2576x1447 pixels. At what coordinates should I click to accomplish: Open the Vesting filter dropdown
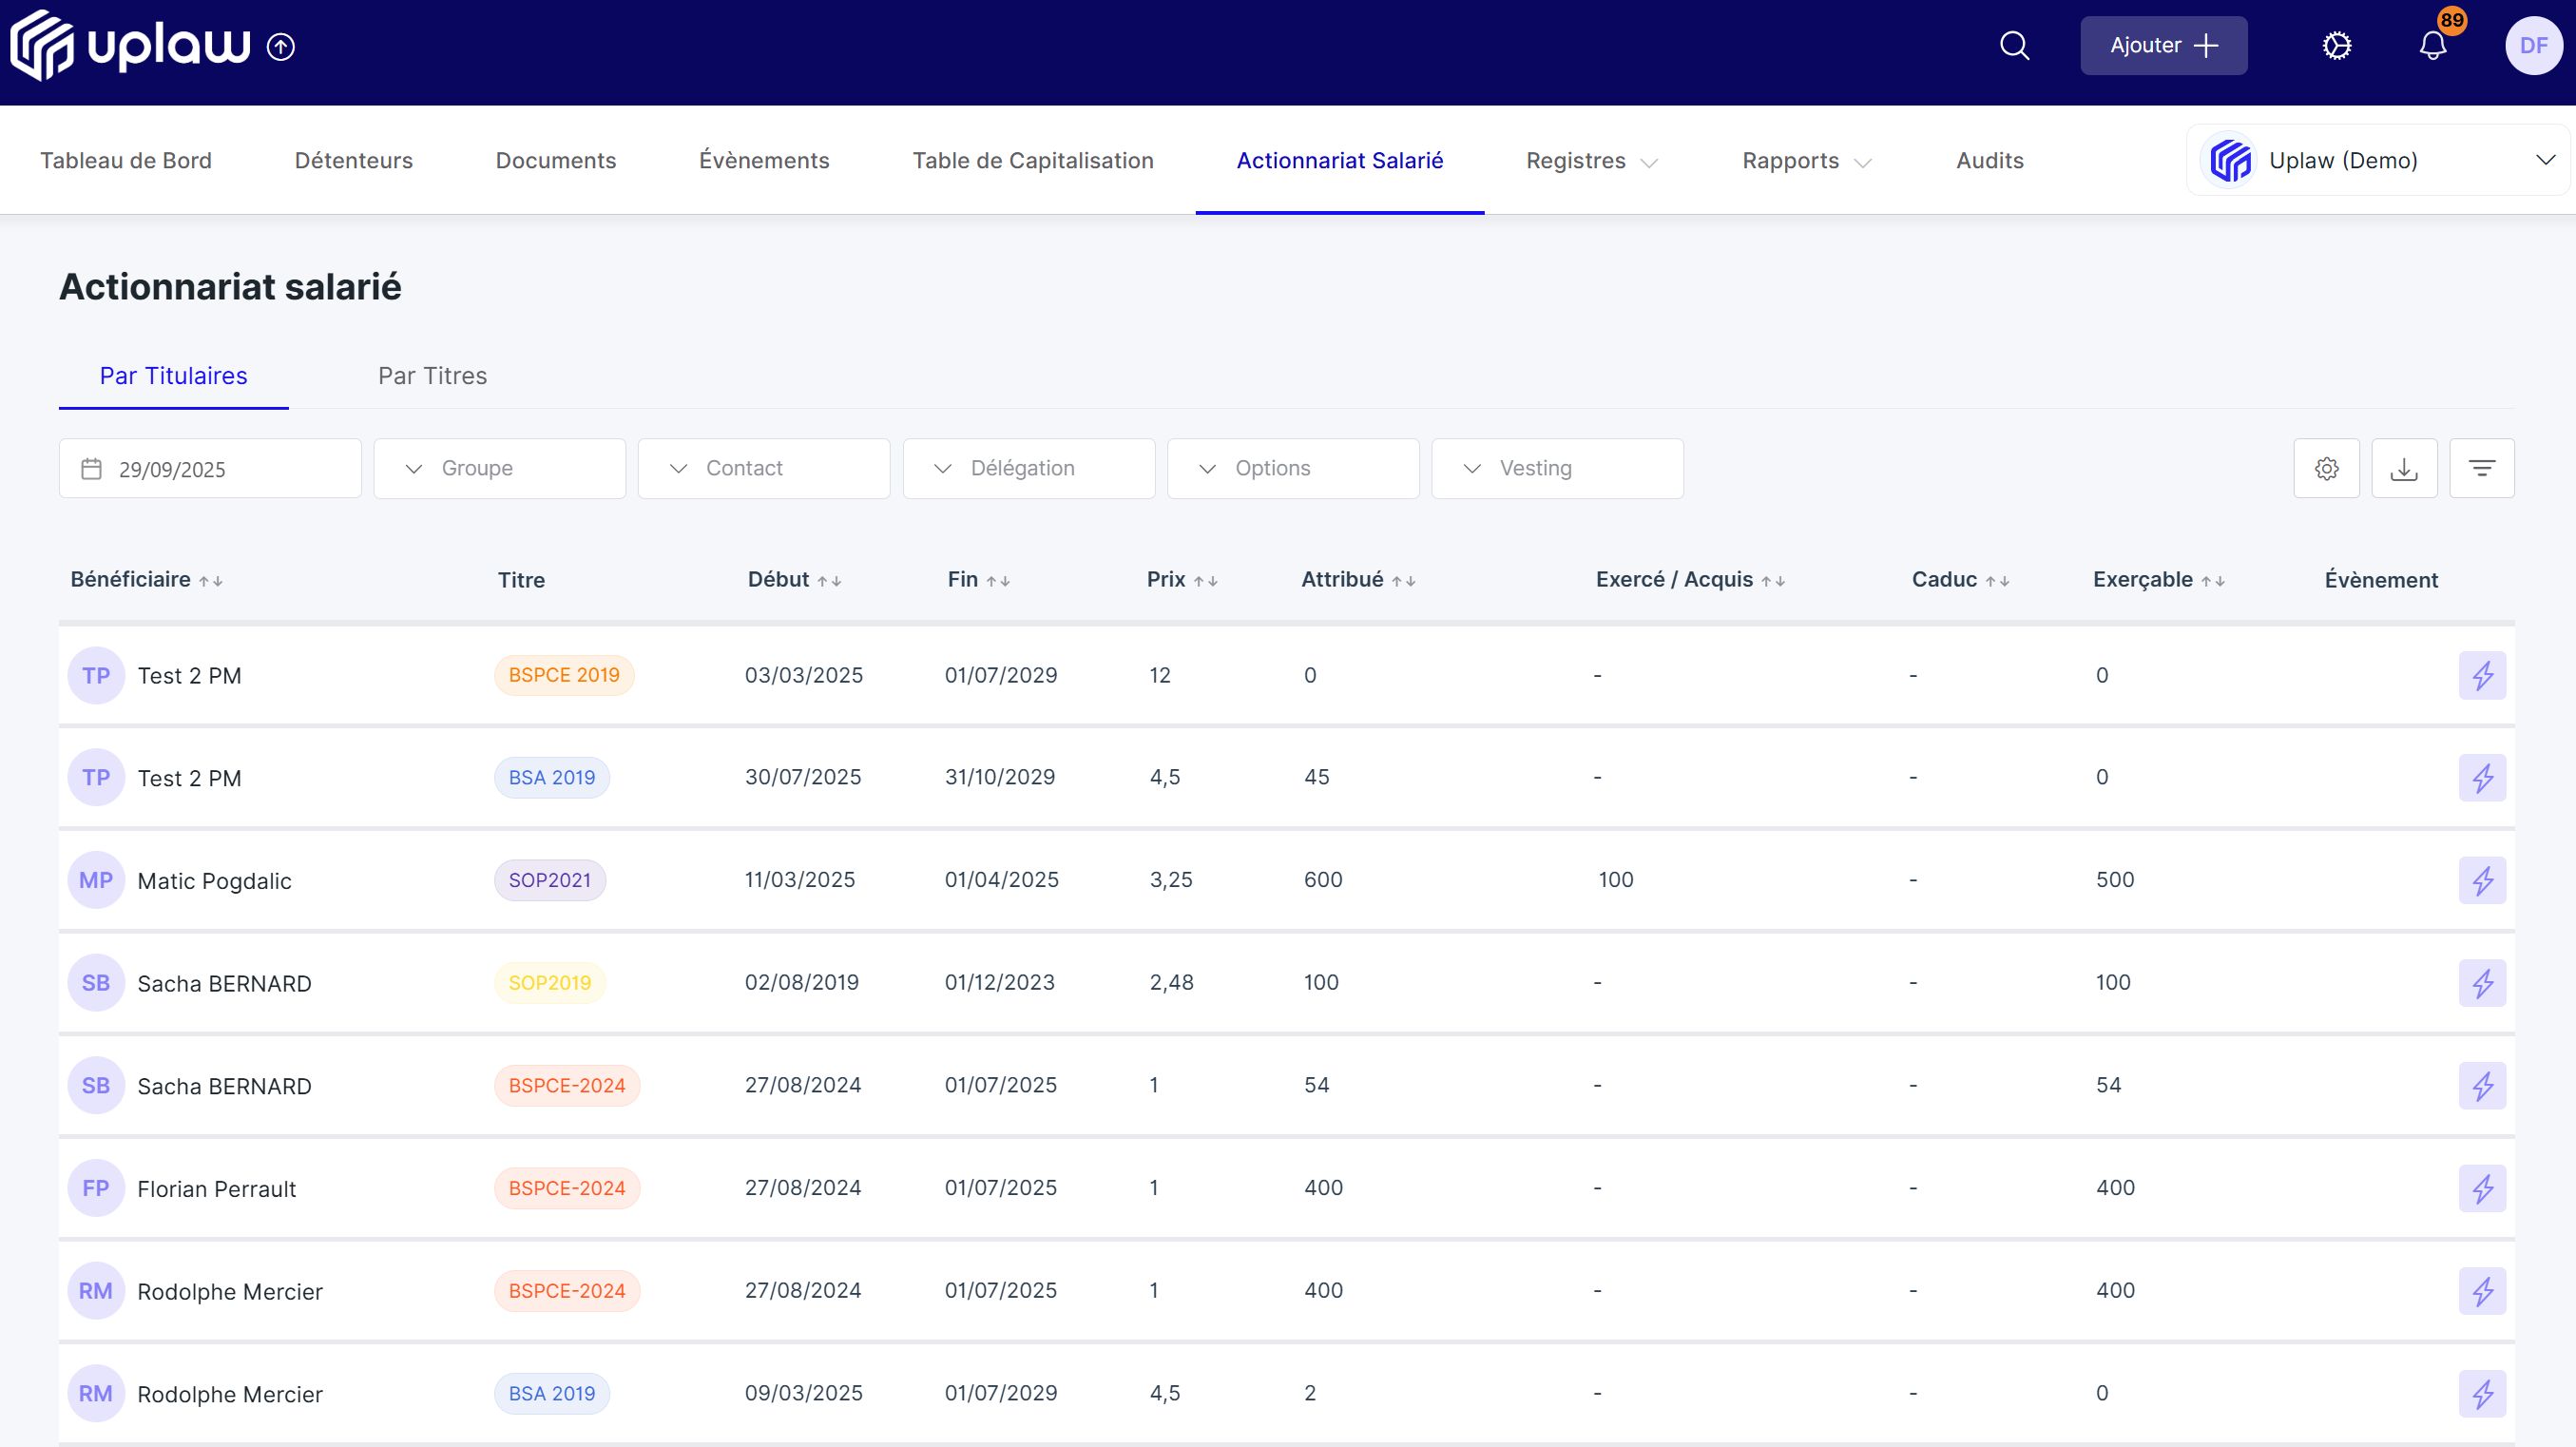[1558, 468]
